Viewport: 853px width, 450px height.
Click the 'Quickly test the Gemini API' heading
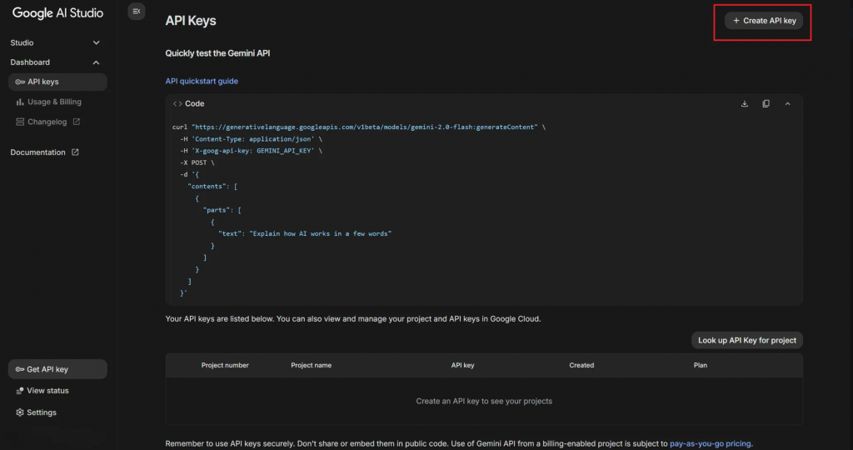217,53
